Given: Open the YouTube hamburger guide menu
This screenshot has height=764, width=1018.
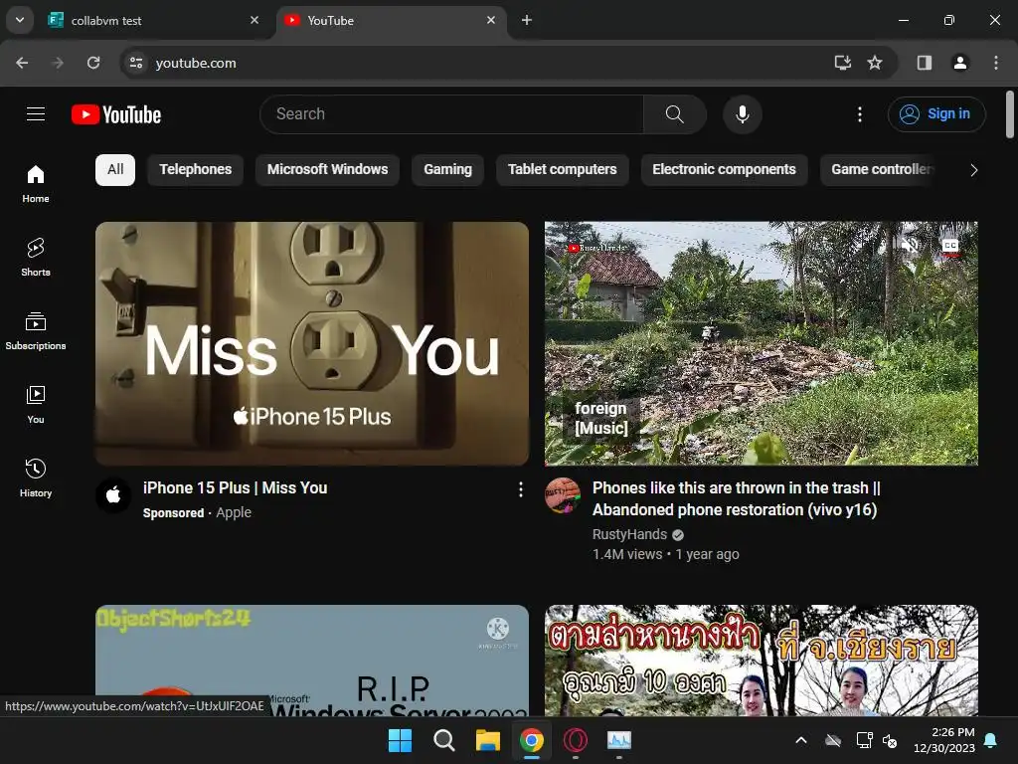Looking at the screenshot, I should [36, 114].
